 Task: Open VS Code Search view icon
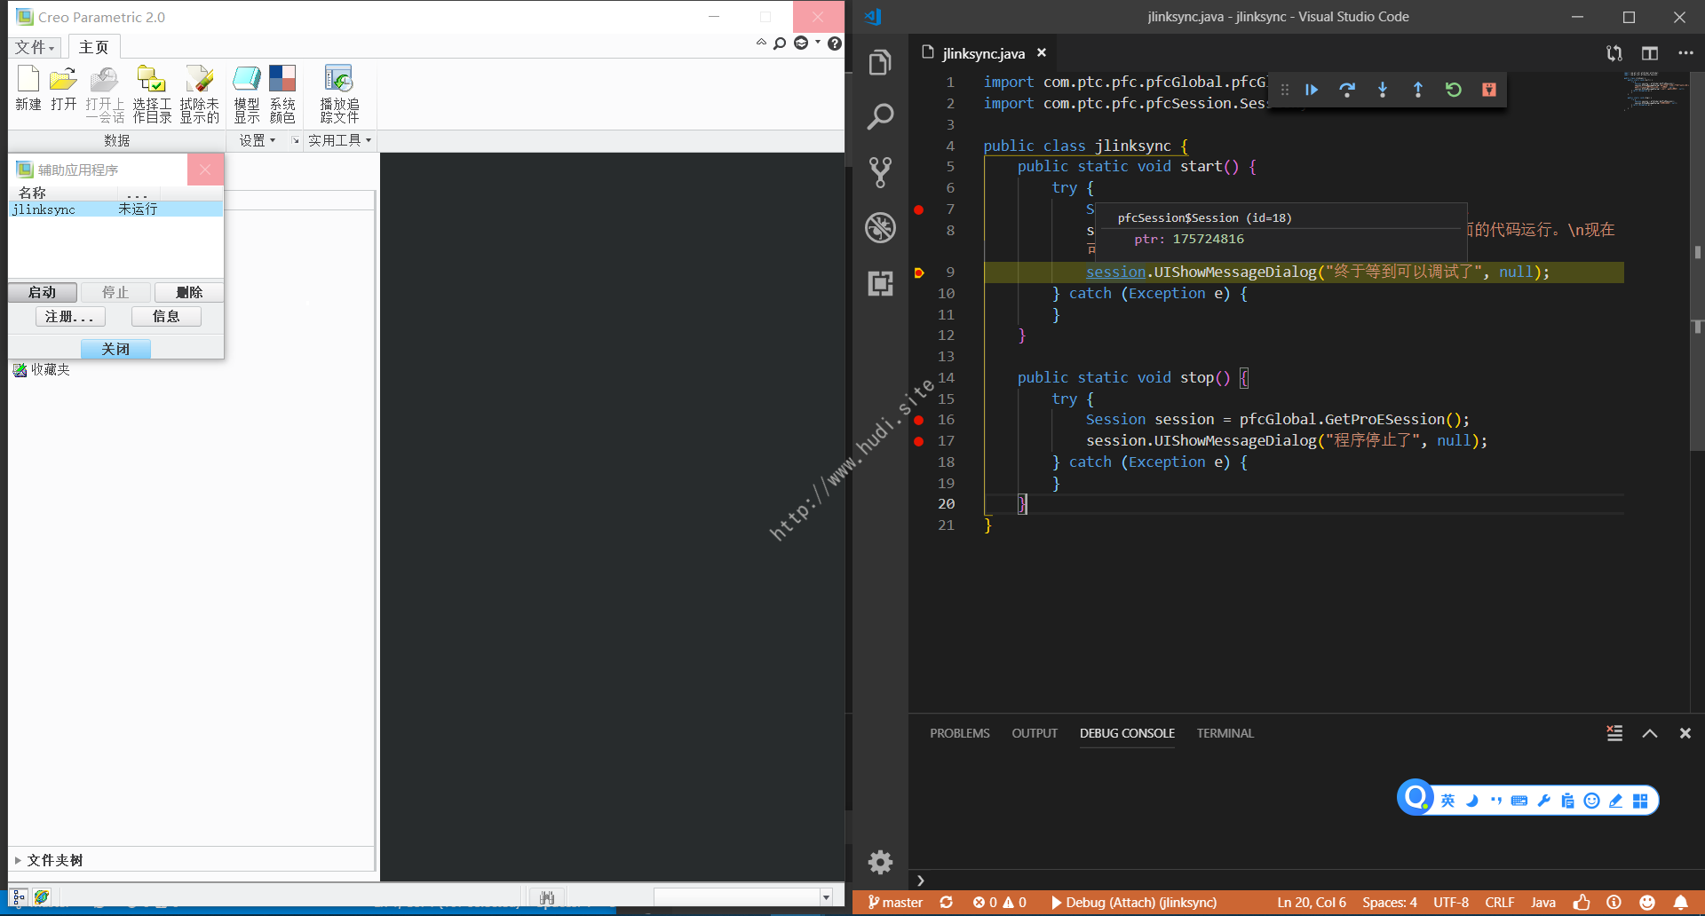pos(880,116)
